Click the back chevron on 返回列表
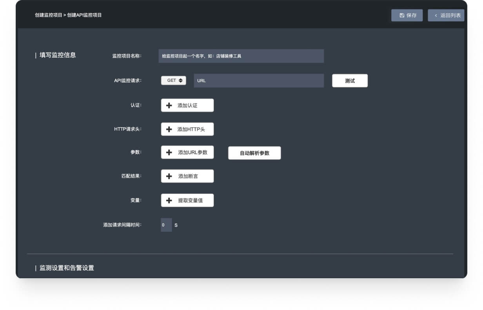483x310 pixels. (x=436, y=15)
